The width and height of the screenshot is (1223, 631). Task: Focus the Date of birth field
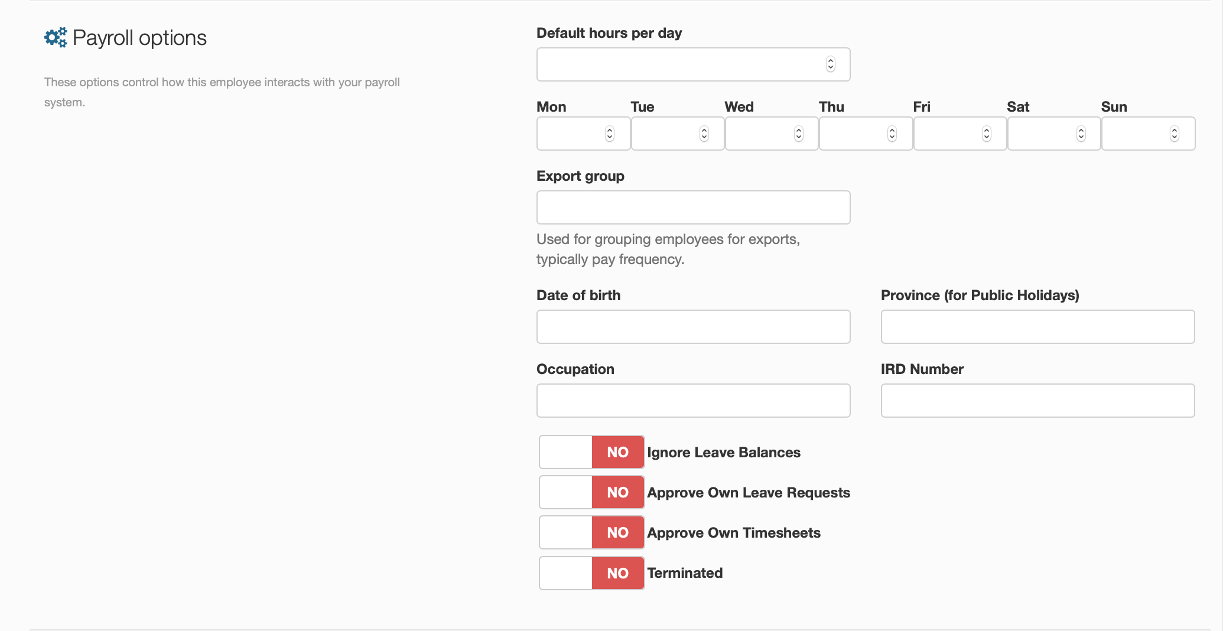(x=693, y=327)
